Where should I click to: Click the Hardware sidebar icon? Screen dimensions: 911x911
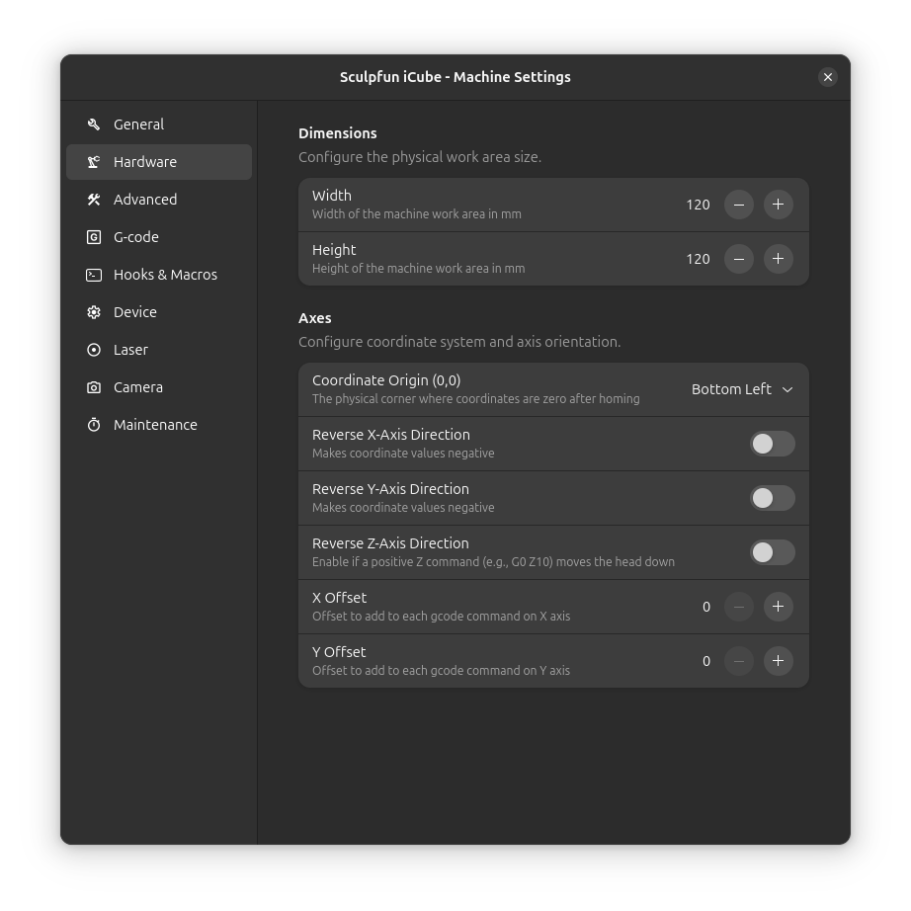click(93, 162)
